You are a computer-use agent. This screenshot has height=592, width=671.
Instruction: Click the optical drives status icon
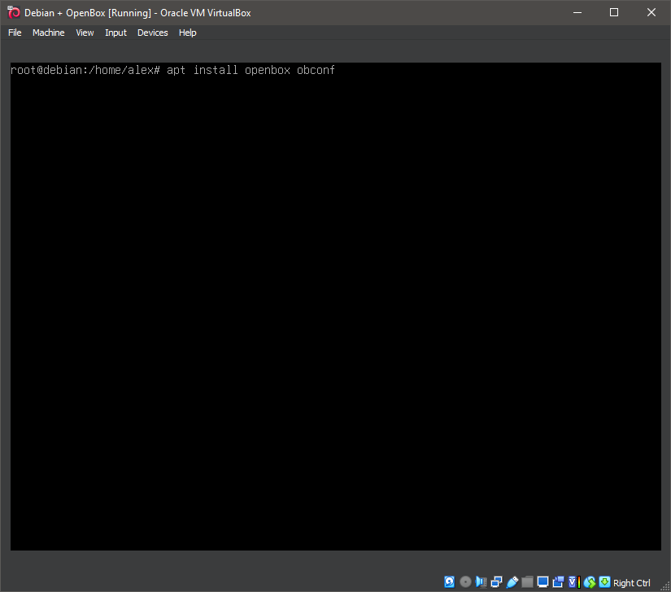[464, 581]
